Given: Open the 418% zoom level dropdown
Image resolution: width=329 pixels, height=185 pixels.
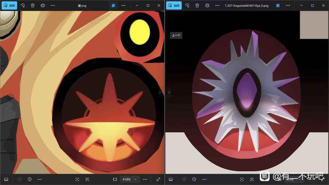Looking at the screenshot, I should pos(129,179).
